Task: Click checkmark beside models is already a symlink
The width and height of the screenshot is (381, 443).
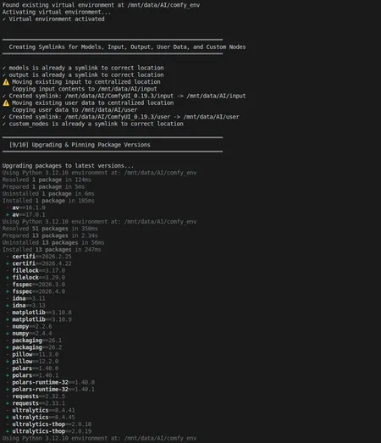Action: [x=4, y=68]
